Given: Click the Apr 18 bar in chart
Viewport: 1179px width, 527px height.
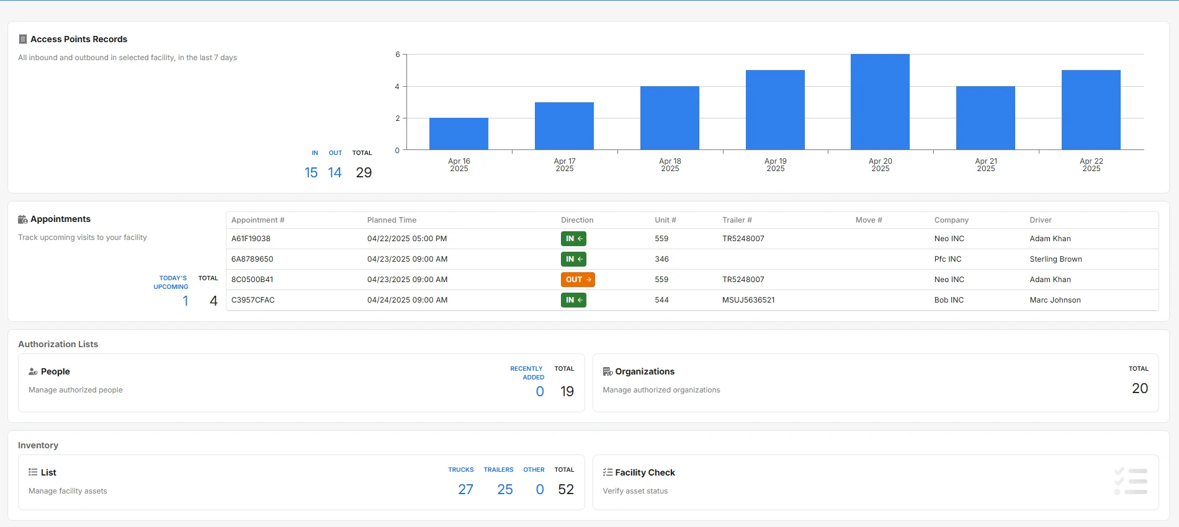Looking at the screenshot, I should coord(670,118).
